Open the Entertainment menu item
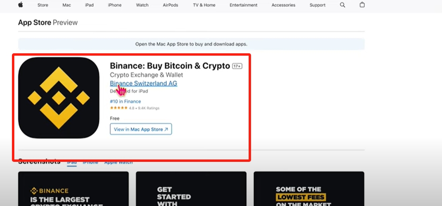Viewport: 442px width, 206px height. pyautogui.click(x=243, y=5)
